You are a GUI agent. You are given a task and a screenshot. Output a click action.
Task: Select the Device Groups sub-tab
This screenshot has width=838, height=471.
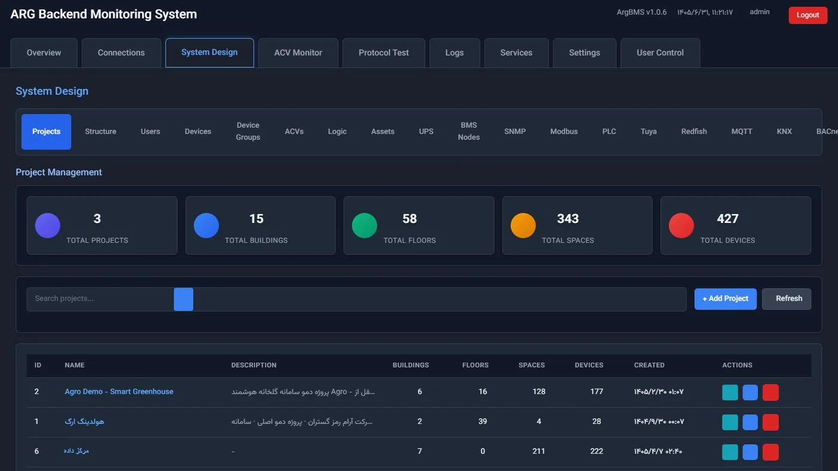(248, 131)
